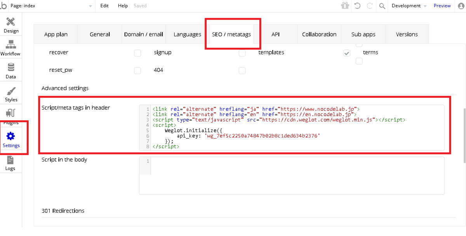Click the 404 page name
The height and width of the screenshot is (236, 466).
(x=158, y=70)
